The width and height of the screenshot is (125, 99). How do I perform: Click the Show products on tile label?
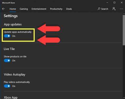(15, 57)
